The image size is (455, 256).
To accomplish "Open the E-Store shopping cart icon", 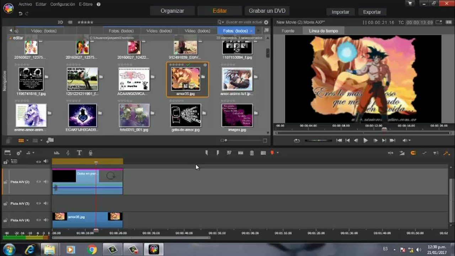I will coord(410,4).
